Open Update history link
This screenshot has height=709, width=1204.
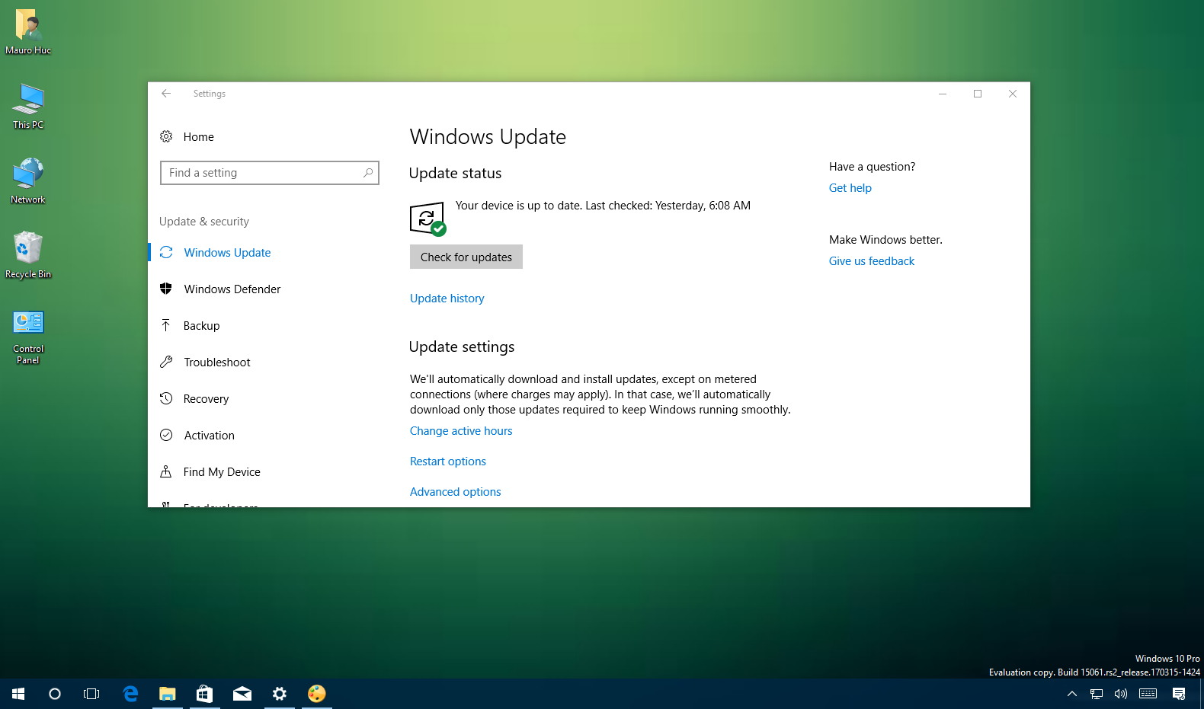[x=447, y=299]
